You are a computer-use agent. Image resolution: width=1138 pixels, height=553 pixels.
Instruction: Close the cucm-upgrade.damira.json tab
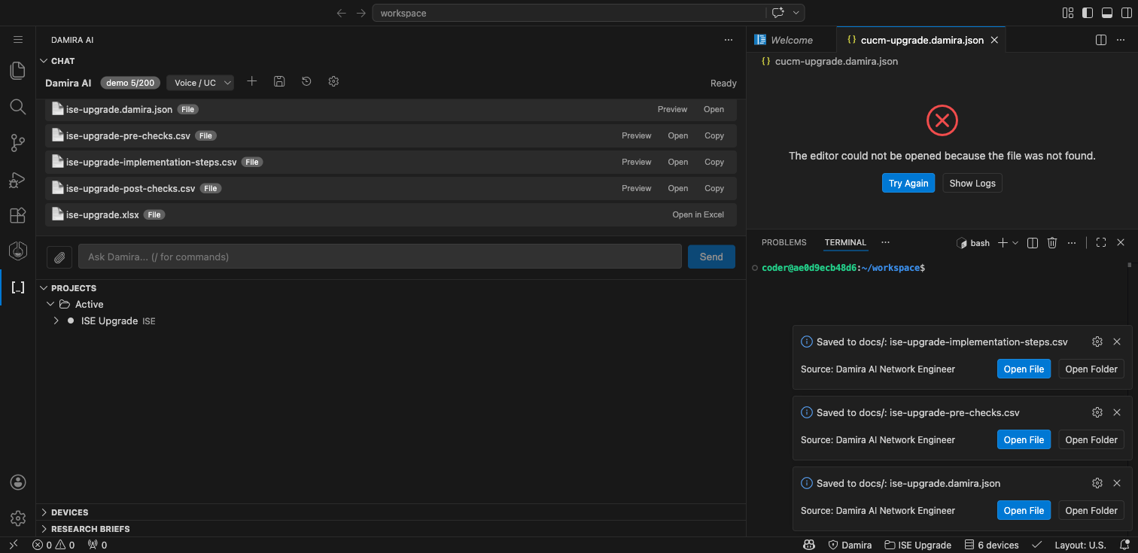click(994, 40)
